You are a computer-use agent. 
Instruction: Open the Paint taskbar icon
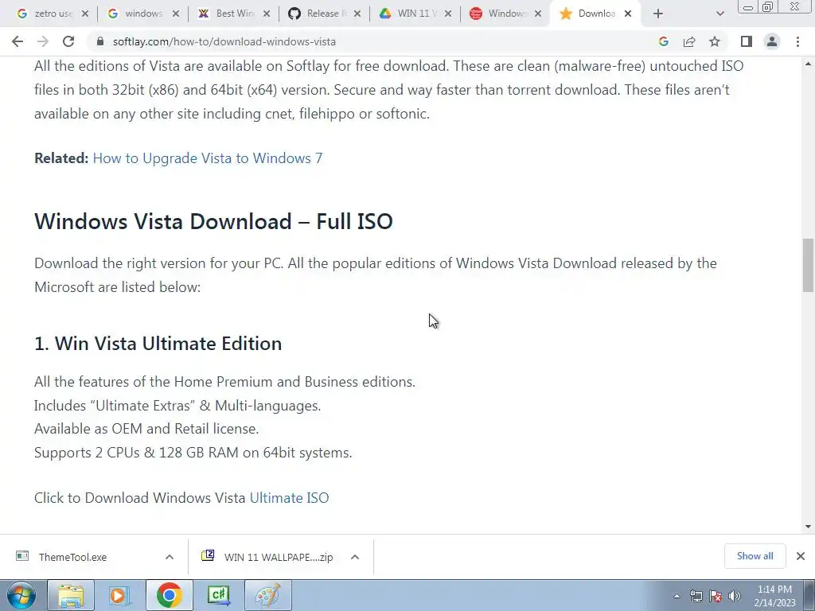tap(268, 595)
